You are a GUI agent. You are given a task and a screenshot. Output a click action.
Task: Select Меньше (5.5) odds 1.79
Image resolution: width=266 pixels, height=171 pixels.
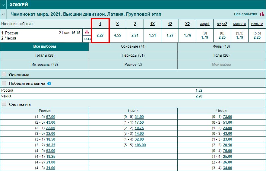pos(240,37)
